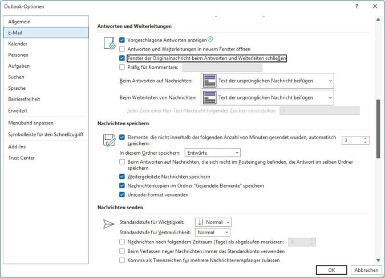Close the Outlook-Optionen dialog
This screenshot has height=278, width=385.
[x=375, y=6]
